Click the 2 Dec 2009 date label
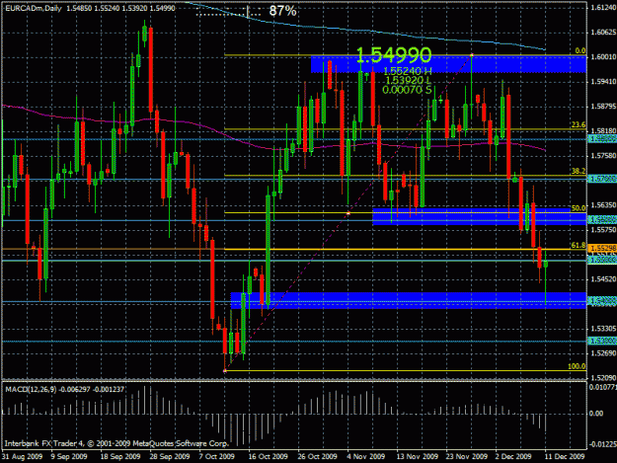Screen dimensions: 617x463 513,456
